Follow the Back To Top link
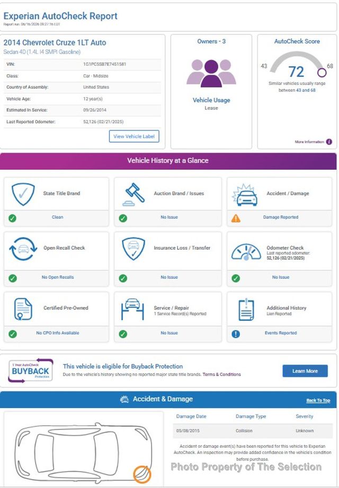Screen dimensions: 339x488 (318, 401)
